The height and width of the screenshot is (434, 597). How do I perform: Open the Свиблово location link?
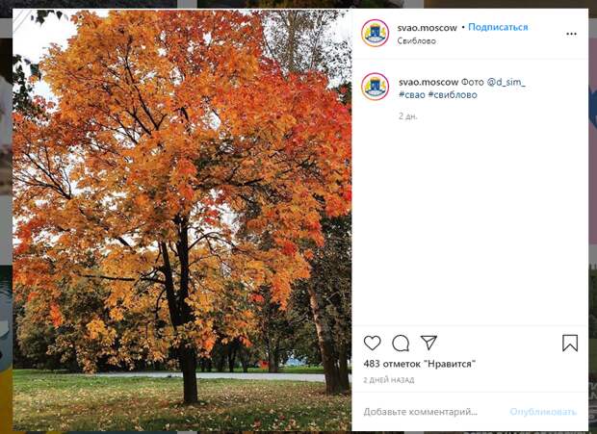click(x=416, y=40)
